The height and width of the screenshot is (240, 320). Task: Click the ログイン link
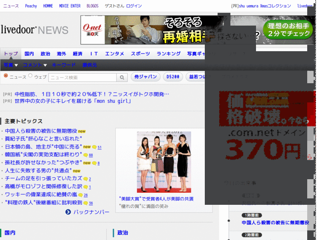pyautogui.click(x=134, y=6)
